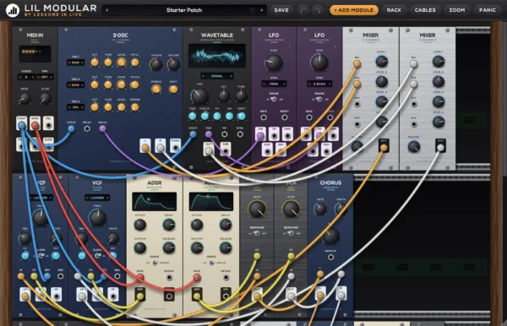507x326 pixels.
Task: Click second Mixer IN 4 jack
Action: (x=414, y=124)
